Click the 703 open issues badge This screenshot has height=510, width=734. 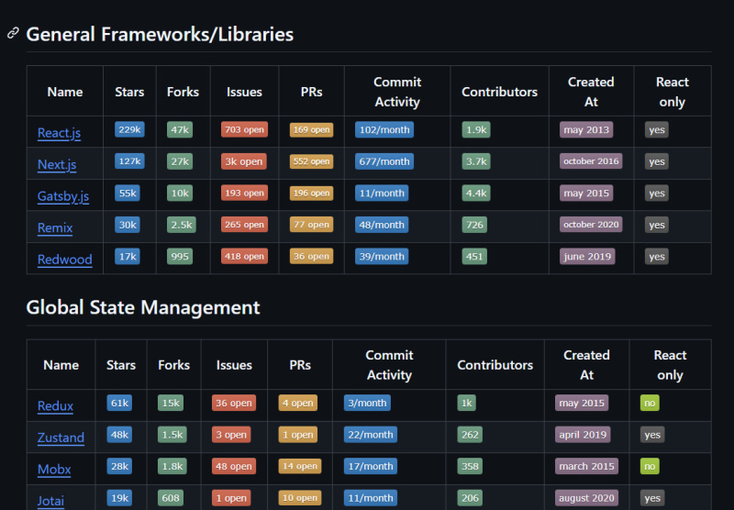click(244, 129)
